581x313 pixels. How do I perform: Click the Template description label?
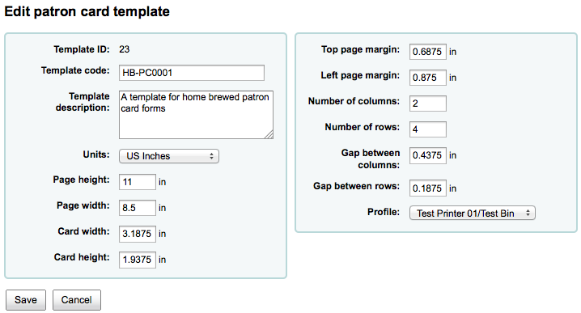coord(83,102)
